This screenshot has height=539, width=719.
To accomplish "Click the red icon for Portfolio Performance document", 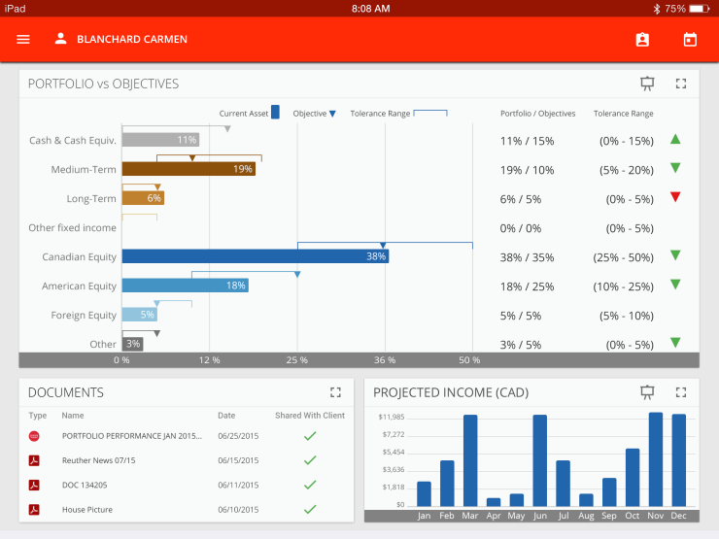I will pyautogui.click(x=34, y=436).
